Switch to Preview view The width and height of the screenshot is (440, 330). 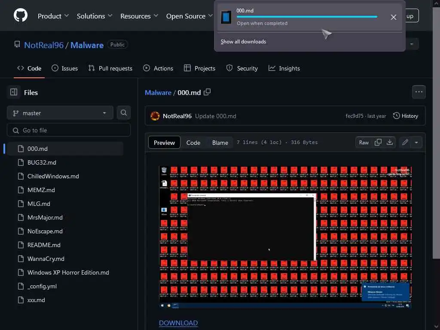(164, 143)
